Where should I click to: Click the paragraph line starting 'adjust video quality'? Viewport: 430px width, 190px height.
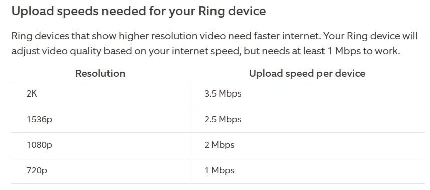pos(205,51)
